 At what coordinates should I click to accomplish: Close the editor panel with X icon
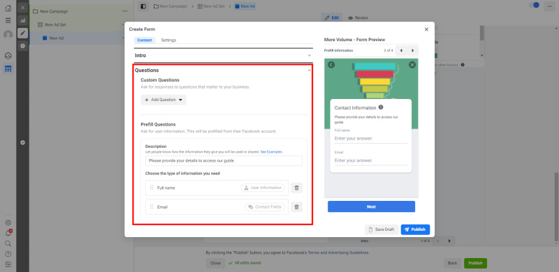(x=23, y=8)
